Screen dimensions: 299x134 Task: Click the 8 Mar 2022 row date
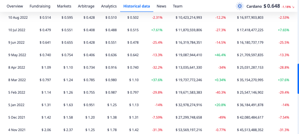[x=18, y=80]
